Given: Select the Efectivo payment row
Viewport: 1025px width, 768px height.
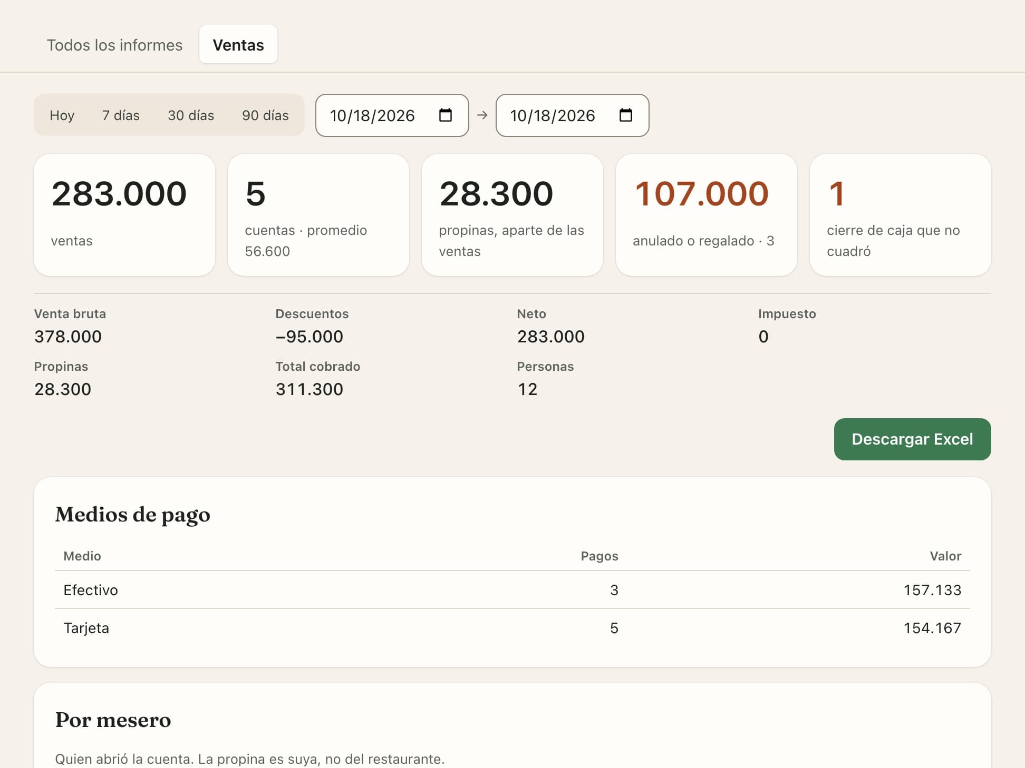Looking at the screenshot, I should point(512,590).
